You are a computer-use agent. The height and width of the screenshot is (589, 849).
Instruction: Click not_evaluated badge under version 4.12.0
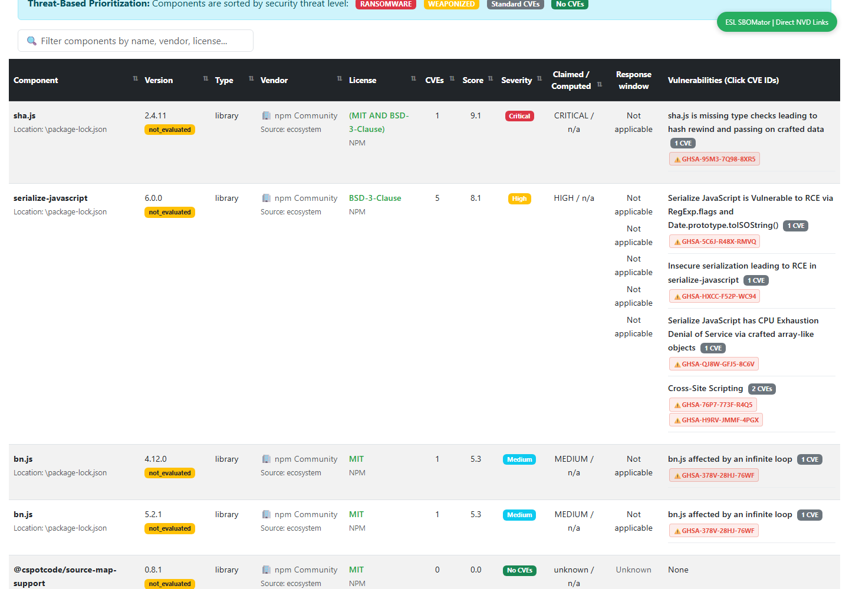170,473
